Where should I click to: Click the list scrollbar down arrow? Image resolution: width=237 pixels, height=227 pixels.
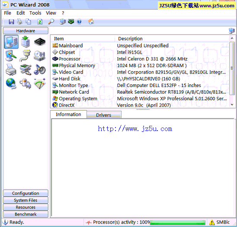tap(232, 105)
